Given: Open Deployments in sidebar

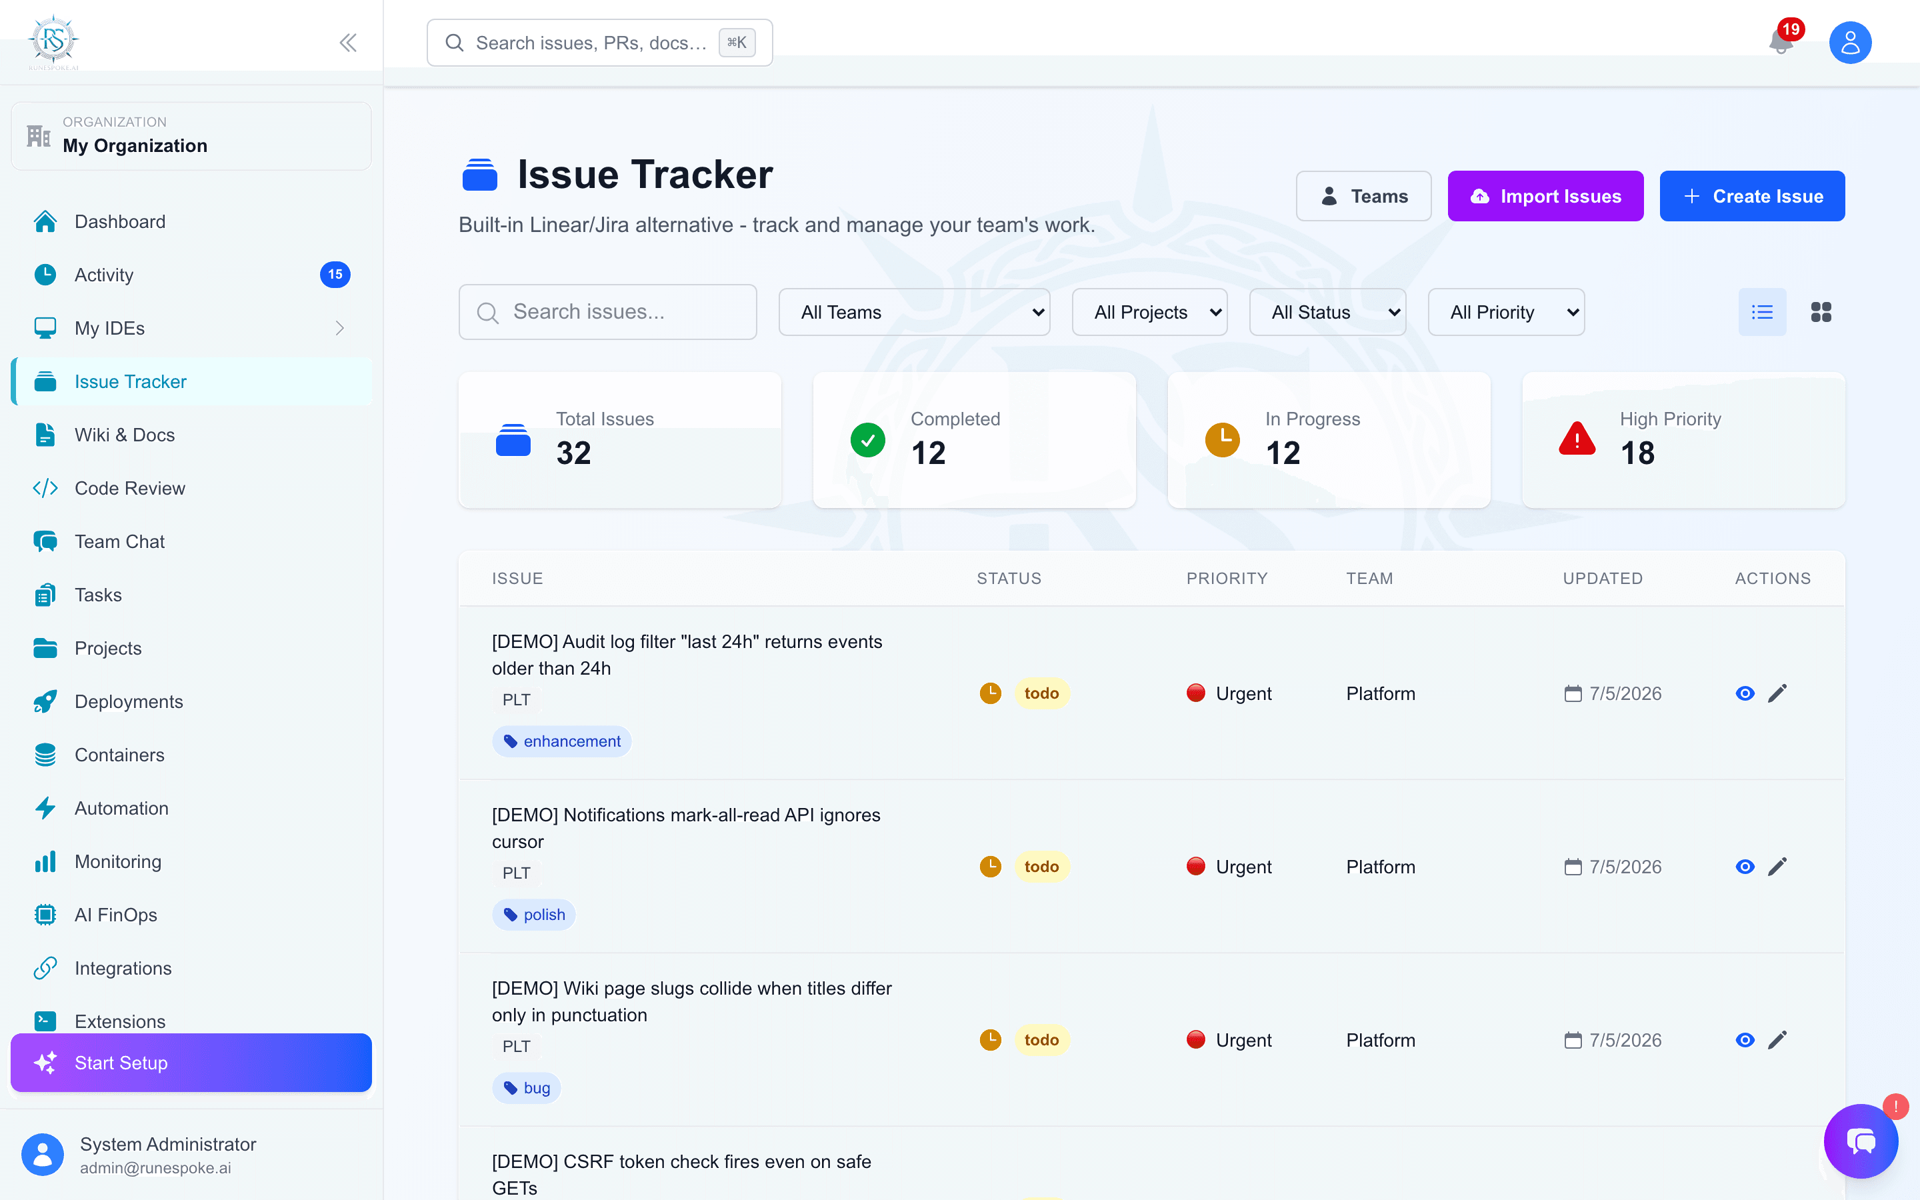Looking at the screenshot, I should (x=191, y=701).
